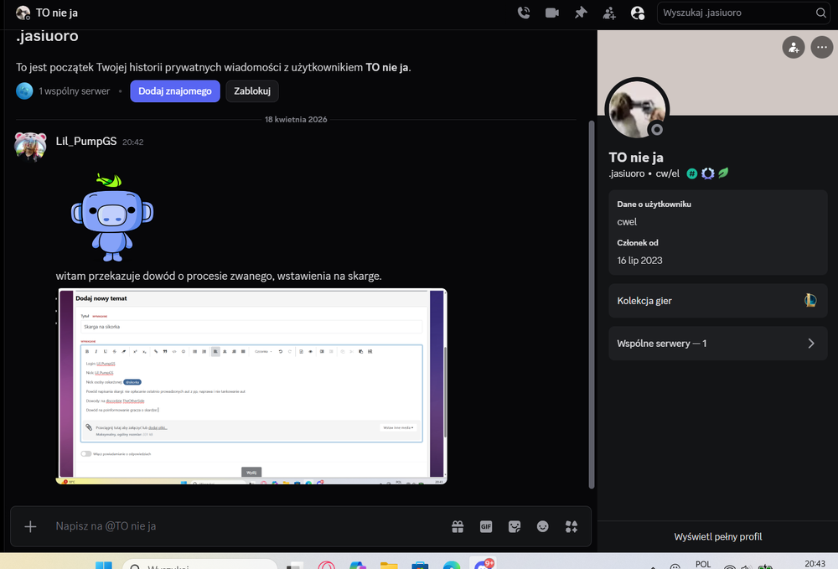Viewport: 838px width, 569px height.
Task: Open the sticker picker
Action: pyautogui.click(x=515, y=527)
